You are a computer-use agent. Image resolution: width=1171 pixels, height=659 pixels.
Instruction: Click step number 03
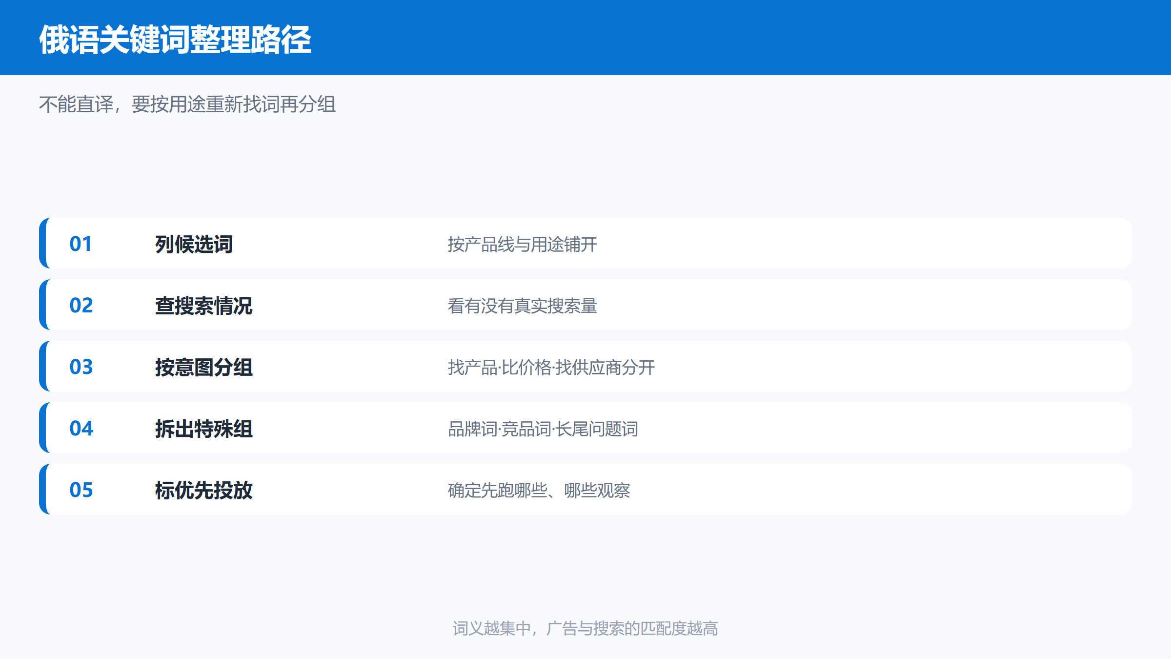coord(81,367)
